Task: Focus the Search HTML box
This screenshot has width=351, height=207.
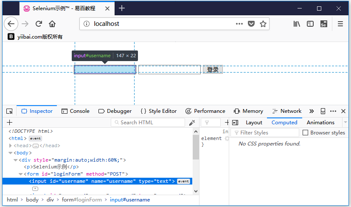Action: [148, 123]
